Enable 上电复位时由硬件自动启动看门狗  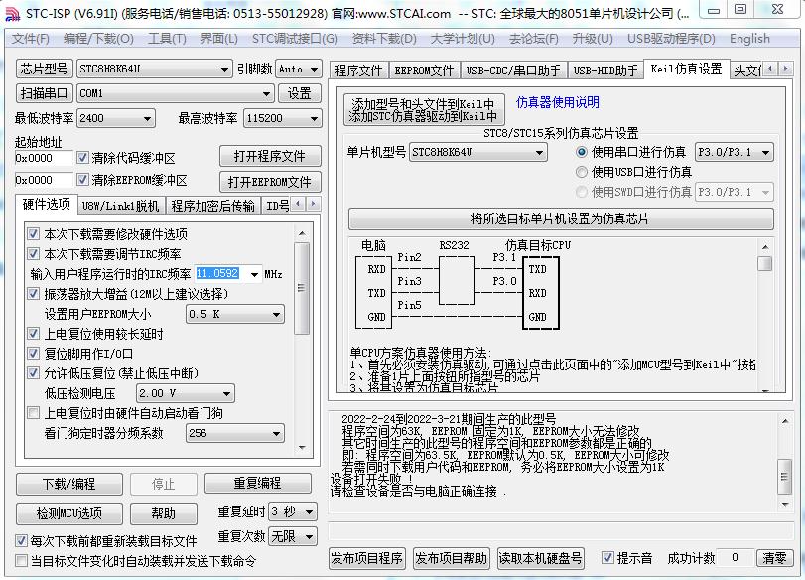[34, 413]
